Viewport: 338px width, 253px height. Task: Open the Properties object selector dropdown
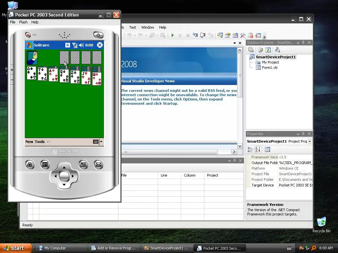point(310,141)
